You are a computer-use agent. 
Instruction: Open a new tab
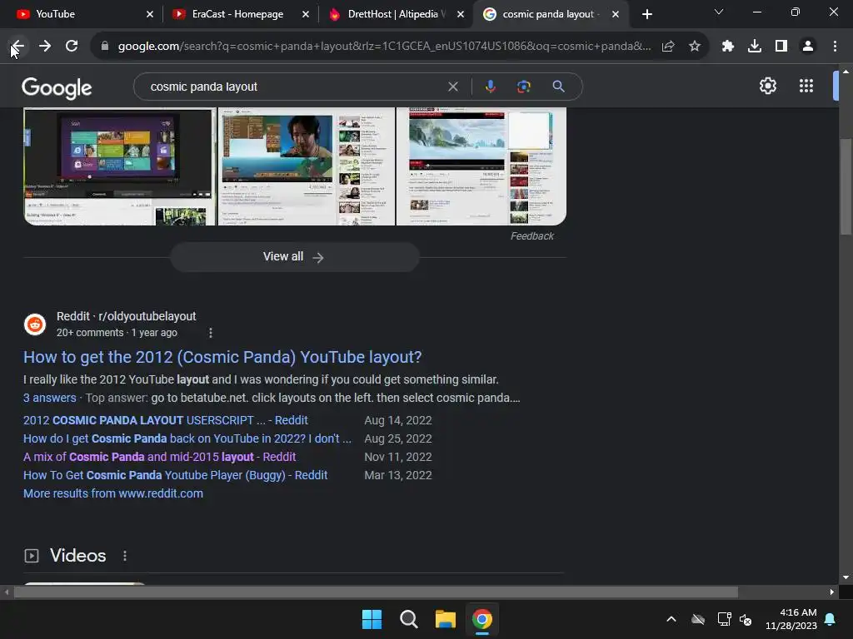[x=646, y=14]
